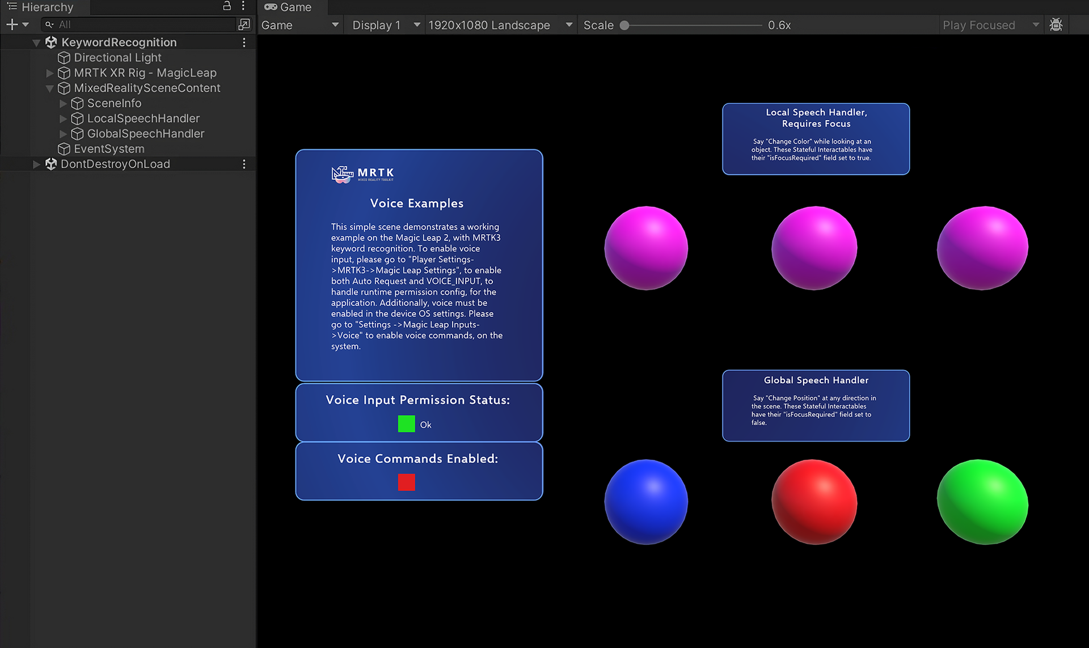Viewport: 1089px width, 648px height.
Task: Attach the debugger using the bug icon
Action: (1056, 24)
